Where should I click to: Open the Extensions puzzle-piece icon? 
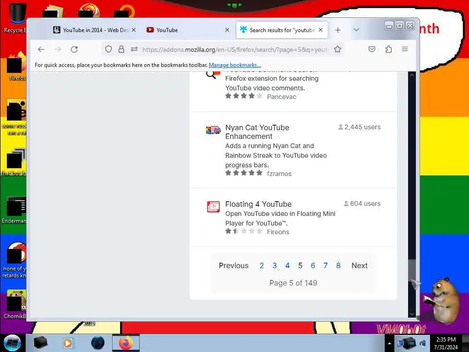[x=388, y=49]
